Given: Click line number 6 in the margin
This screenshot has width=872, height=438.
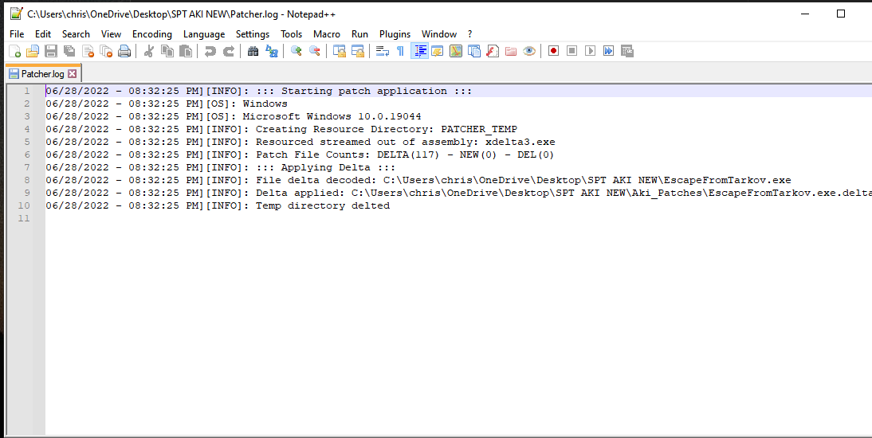Looking at the screenshot, I should pyautogui.click(x=26, y=154).
